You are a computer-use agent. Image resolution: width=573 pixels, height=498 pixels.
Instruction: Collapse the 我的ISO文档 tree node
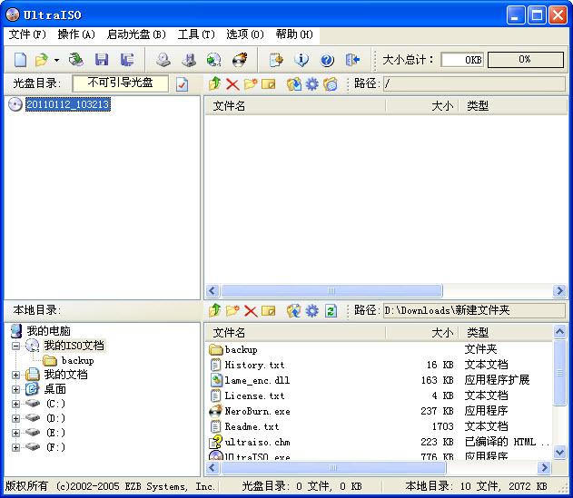(15, 346)
